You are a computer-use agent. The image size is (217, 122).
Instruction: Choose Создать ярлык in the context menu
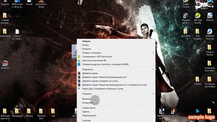tap(116, 108)
